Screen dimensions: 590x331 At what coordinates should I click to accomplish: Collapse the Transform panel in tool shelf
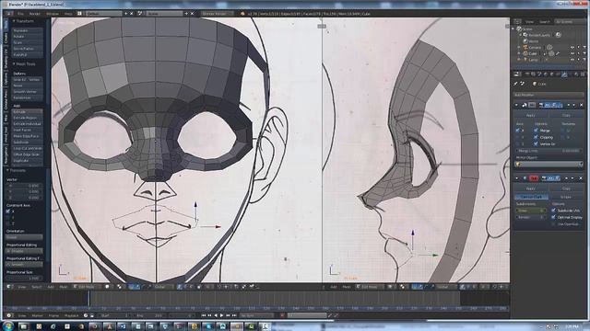coord(14,21)
